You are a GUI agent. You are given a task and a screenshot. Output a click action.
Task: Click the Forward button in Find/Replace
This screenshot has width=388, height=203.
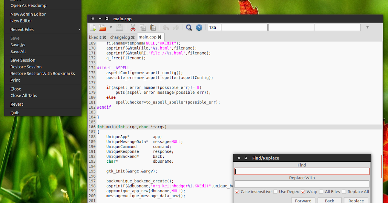(303, 200)
